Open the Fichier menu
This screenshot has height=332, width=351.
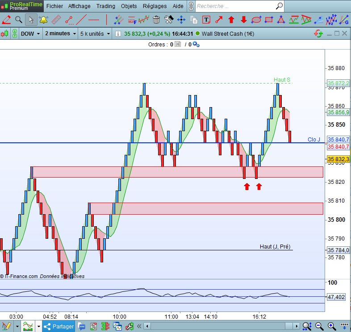(x=54, y=6)
